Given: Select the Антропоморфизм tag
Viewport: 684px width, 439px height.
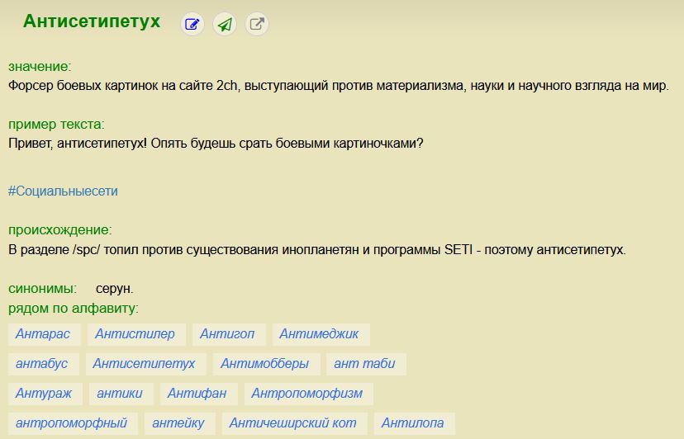Looking at the screenshot, I should (307, 394).
